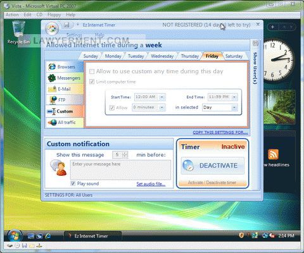The image size is (304, 253).
Task: Switch to the Saturday tab
Action: [x=234, y=56]
